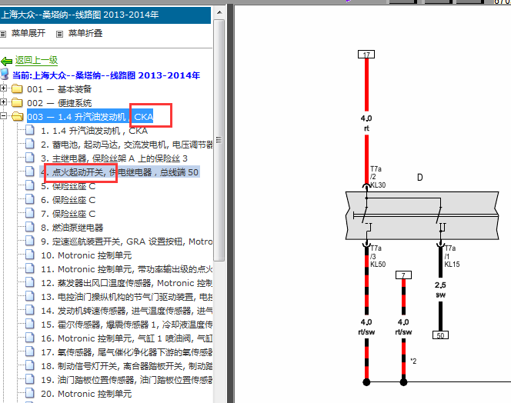Open page 10. Motronic 控制单元
Viewport: 511px width, 403px height.
pos(86,255)
